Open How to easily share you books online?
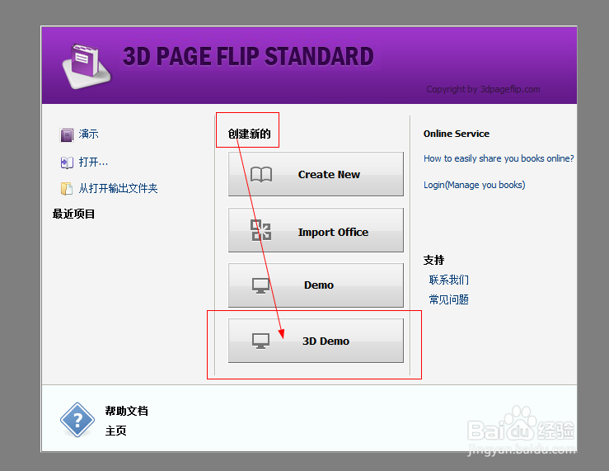Screen dimensions: 609x471 (x=499, y=158)
